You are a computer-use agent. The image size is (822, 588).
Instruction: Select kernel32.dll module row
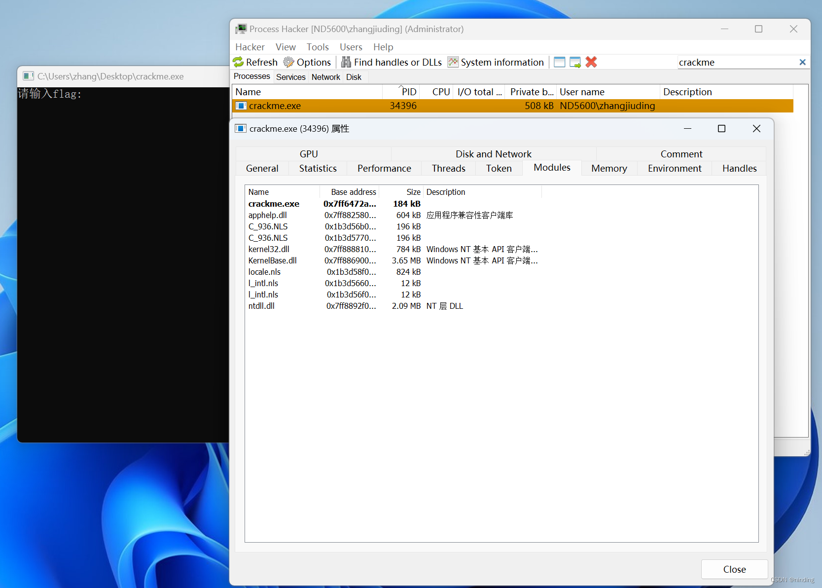[393, 249]
